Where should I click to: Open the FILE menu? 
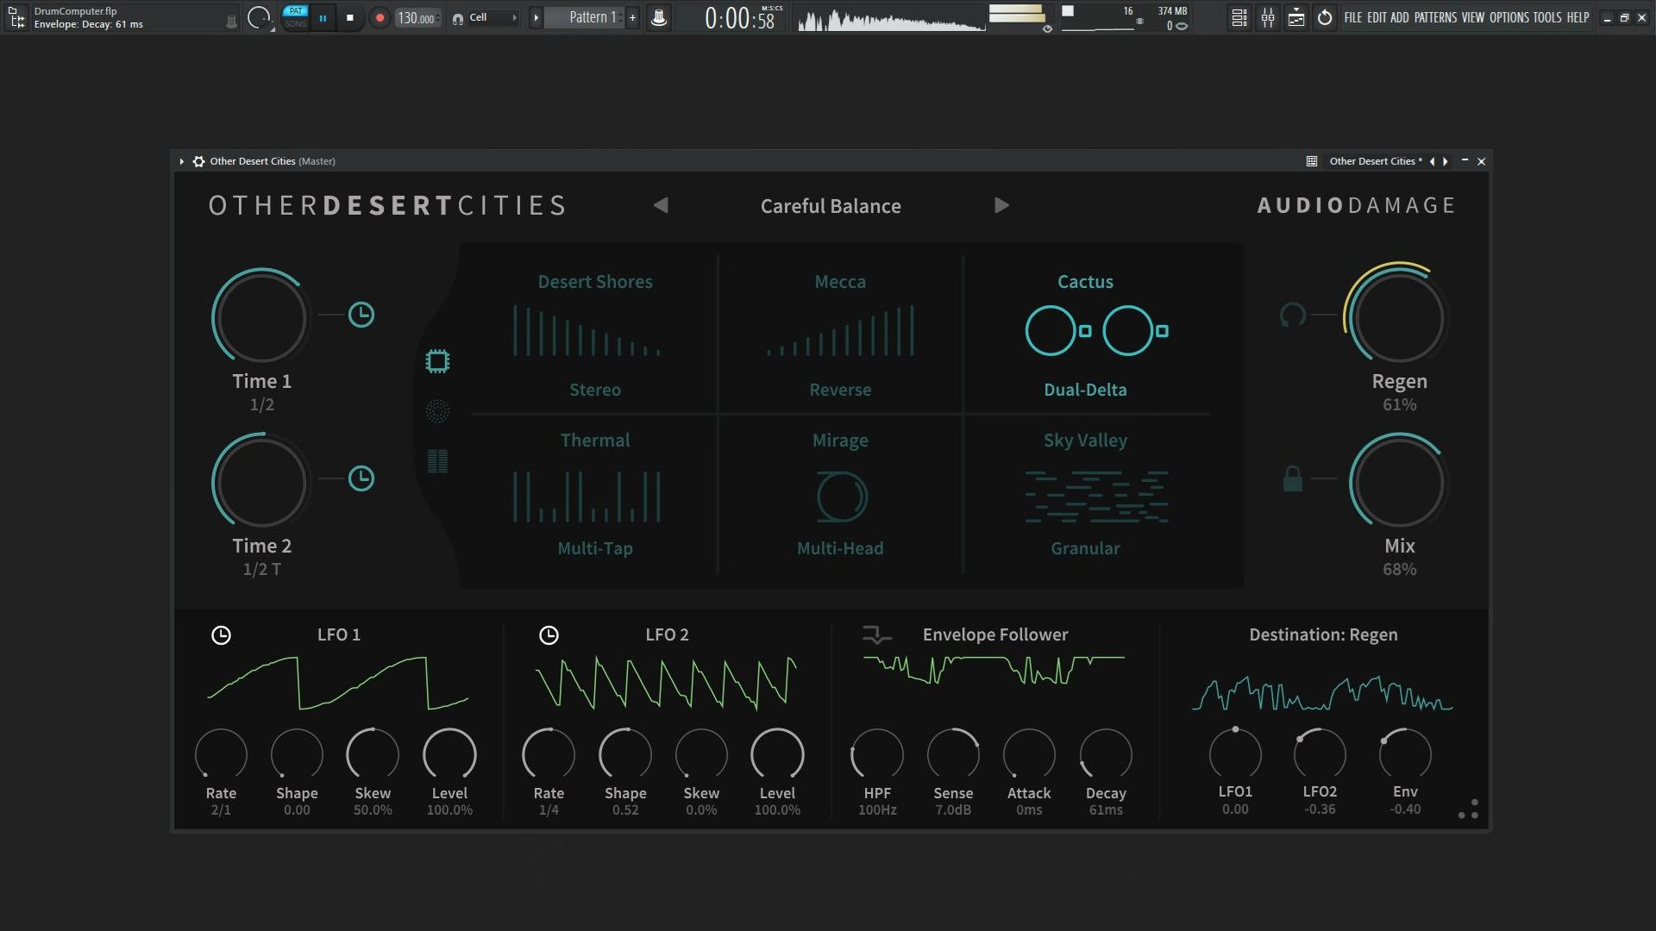pos(1353,17)
